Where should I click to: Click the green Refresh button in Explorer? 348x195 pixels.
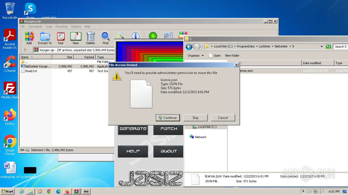pyautogui.click(x=328, y=47)
